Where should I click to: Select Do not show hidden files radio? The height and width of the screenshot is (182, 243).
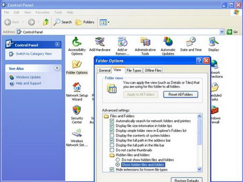[x=118, y=160]
